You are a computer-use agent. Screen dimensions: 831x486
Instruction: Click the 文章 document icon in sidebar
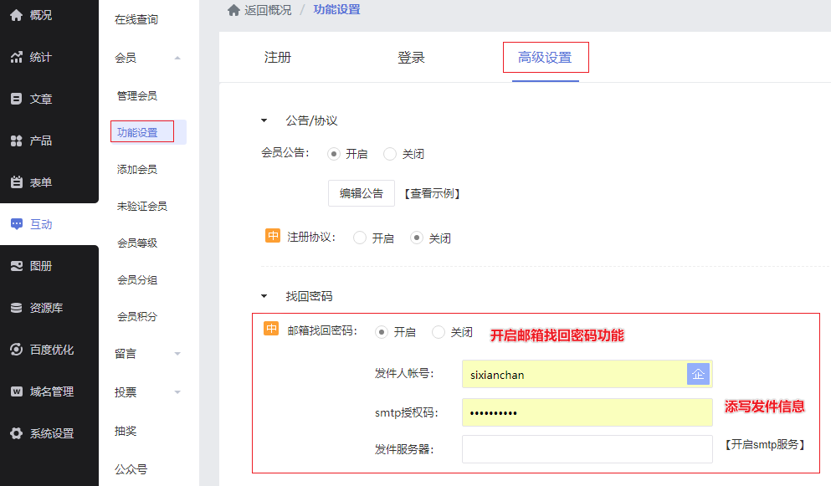coord(16,99)
